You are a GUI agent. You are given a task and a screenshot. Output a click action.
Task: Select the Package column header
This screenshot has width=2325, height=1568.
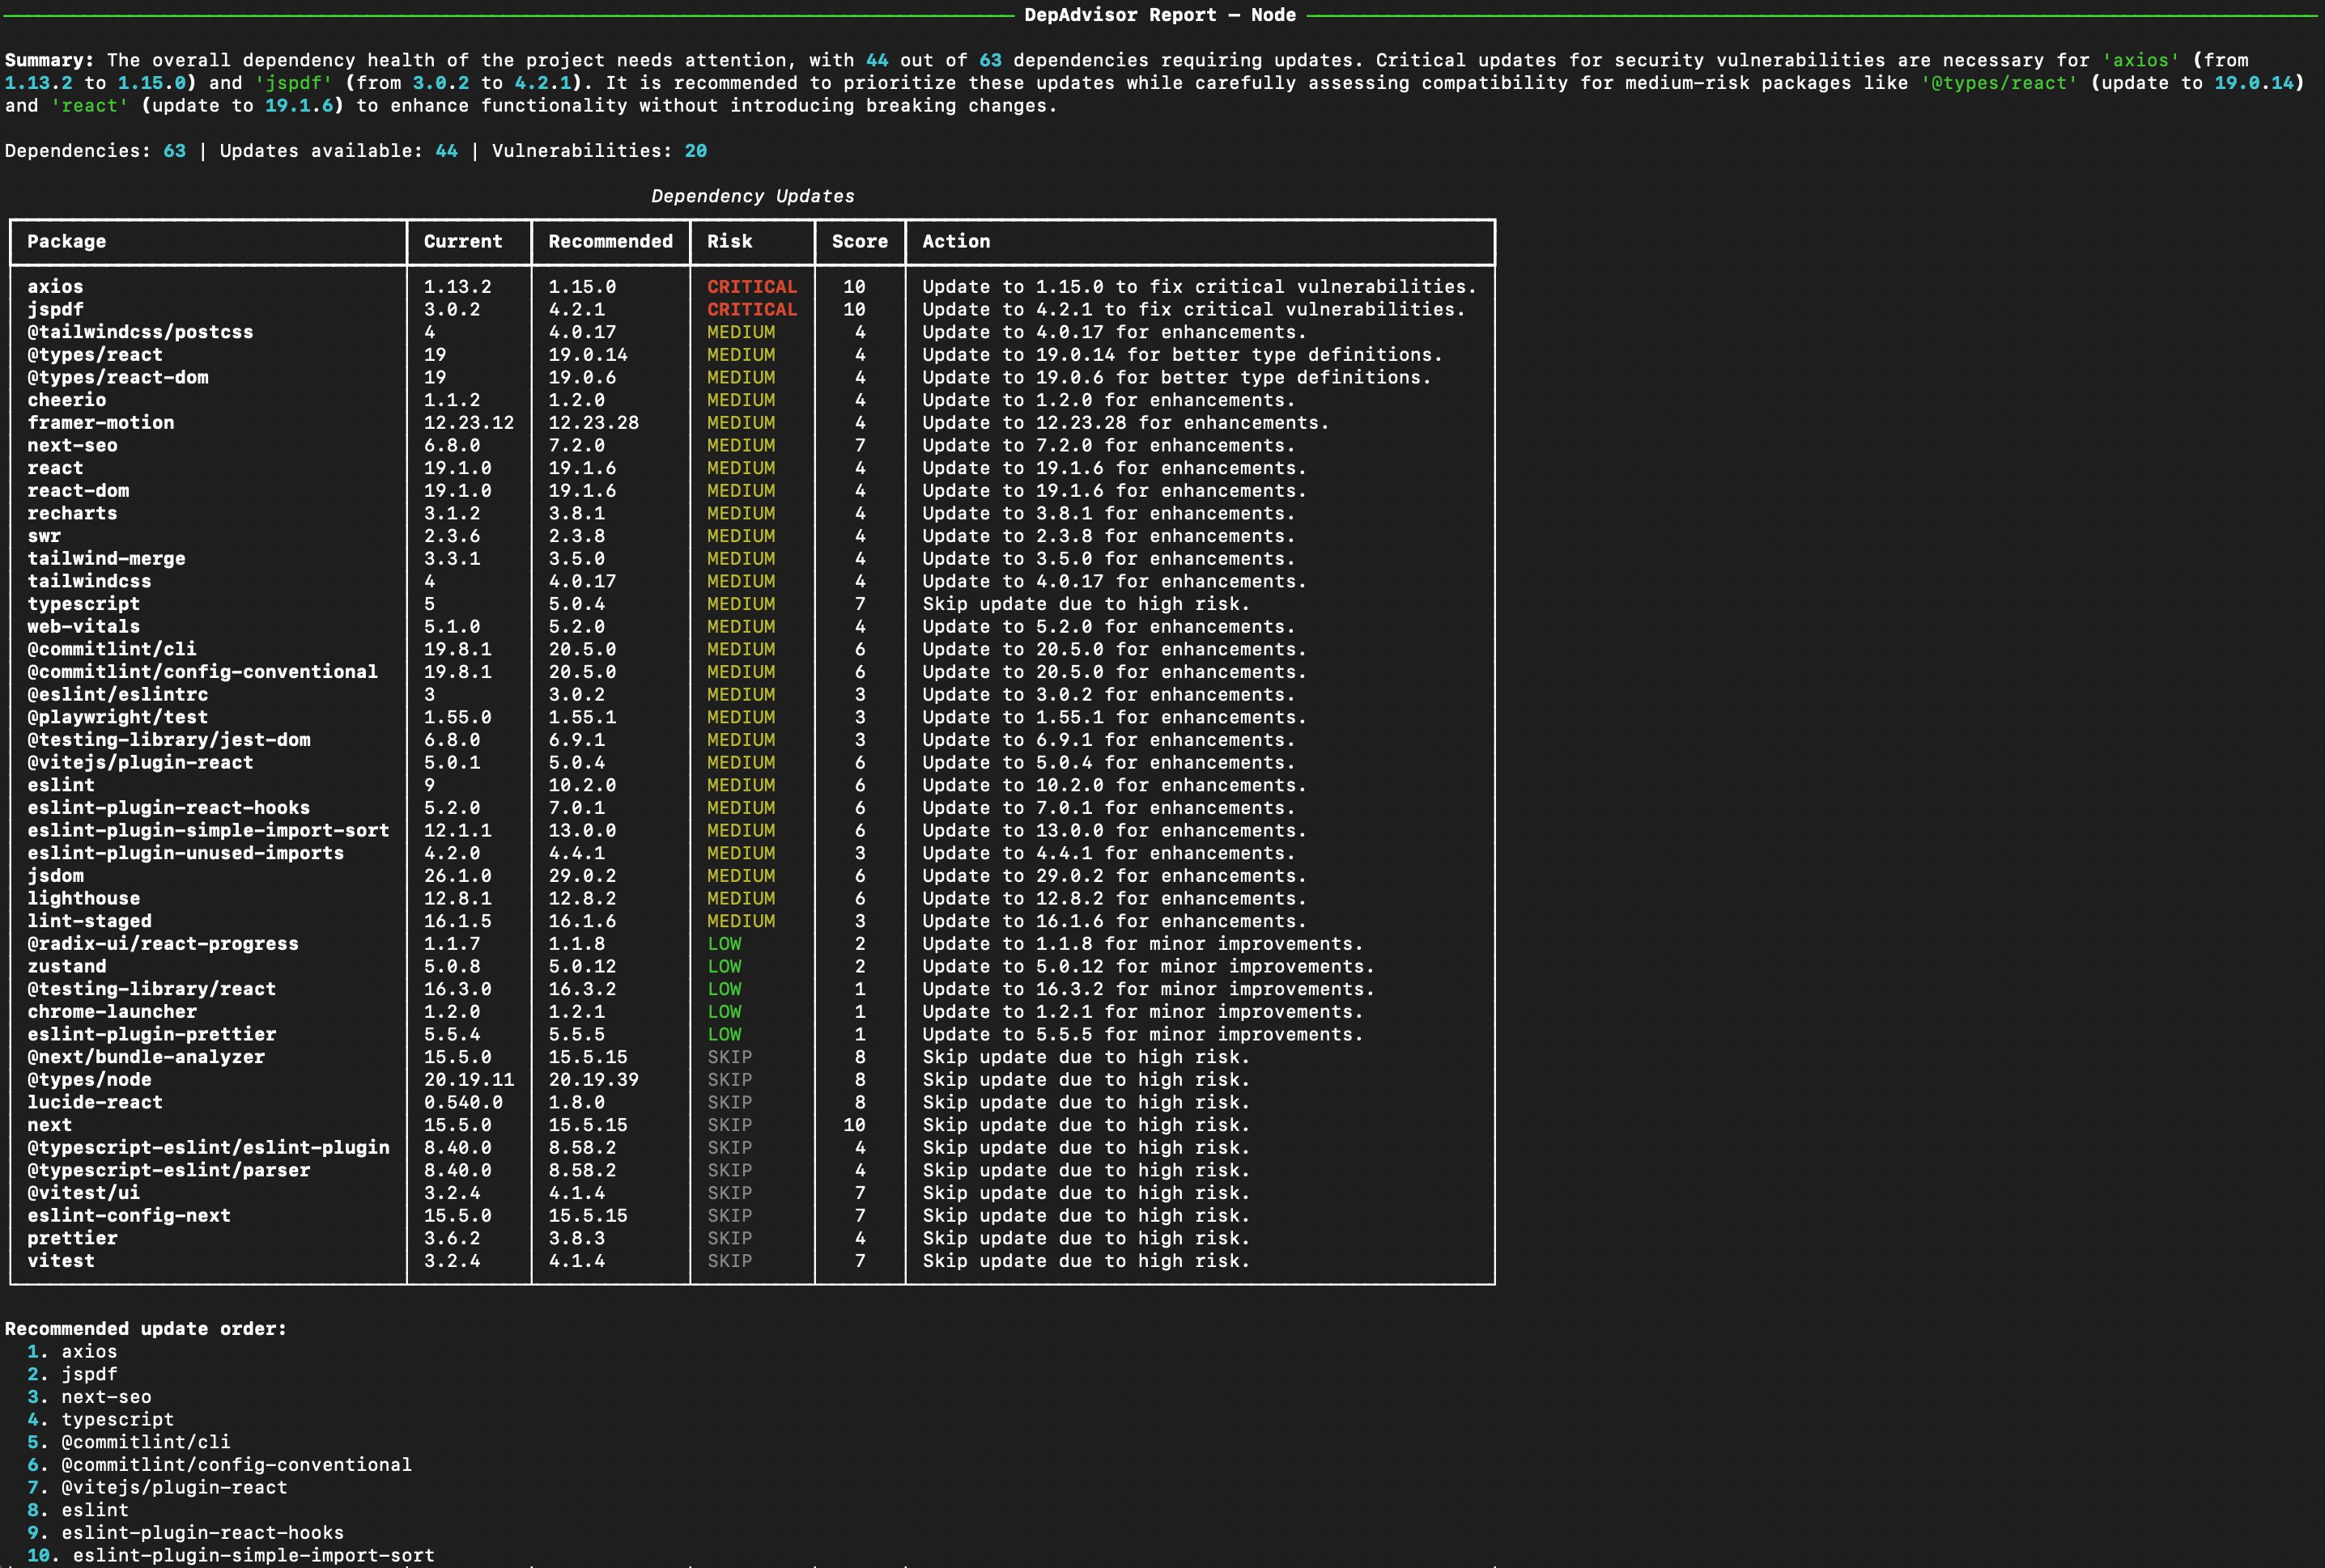pos(66,241)
